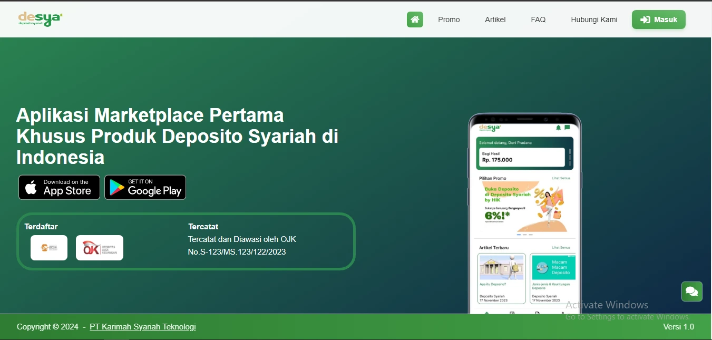
Task: Click the OJK Otoritas Jasa Keuangan logo
Action: 100,248
